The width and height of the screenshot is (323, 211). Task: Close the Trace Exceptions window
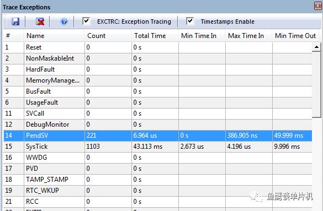click(x=319, y=6)
